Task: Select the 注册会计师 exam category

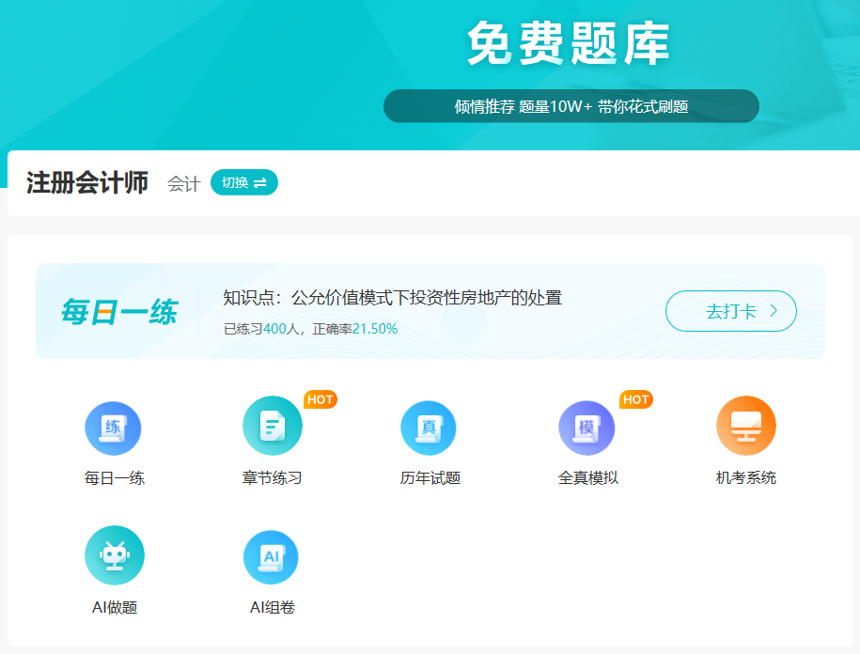Action: 86,181
